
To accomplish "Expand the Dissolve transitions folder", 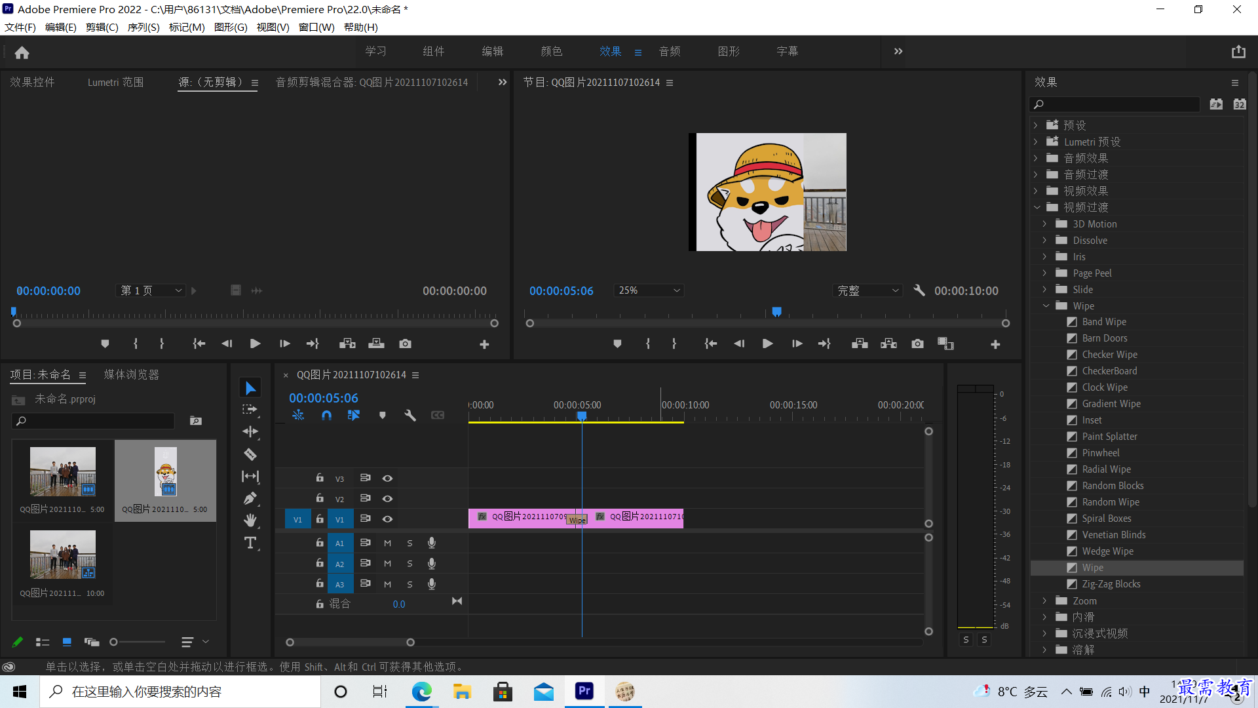I will point(1045,240).
